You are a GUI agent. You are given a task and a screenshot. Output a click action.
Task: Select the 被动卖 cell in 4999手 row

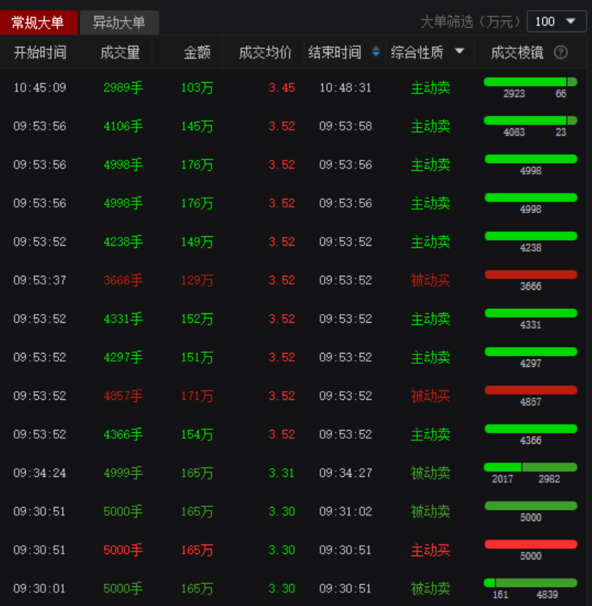pos(431,473)
